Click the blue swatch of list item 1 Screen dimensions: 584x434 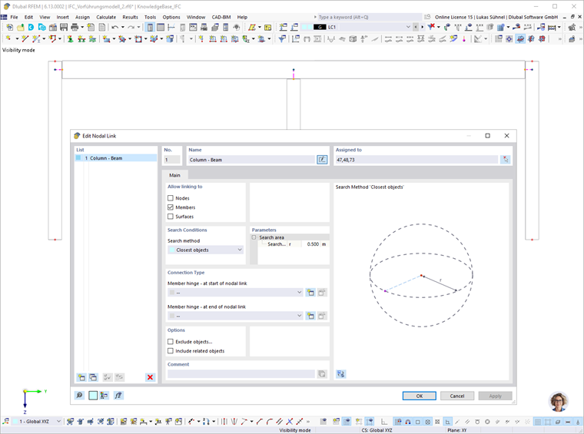point(78,157)
